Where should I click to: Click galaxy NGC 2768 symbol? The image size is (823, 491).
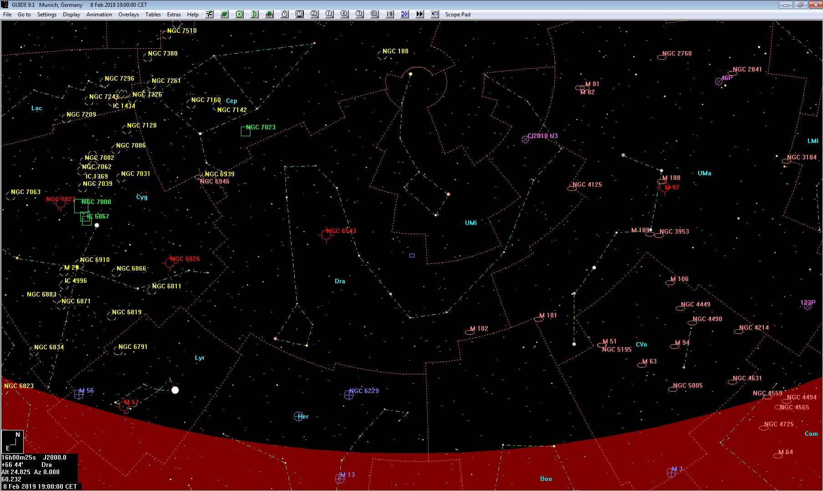coord(662,57)
